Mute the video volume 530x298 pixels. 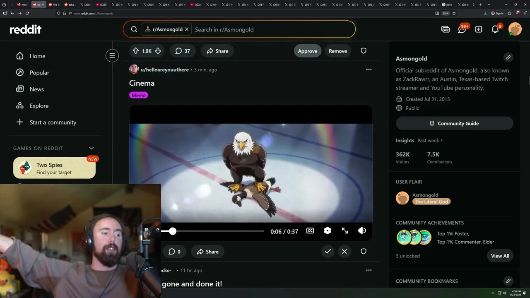coord(362,231)
